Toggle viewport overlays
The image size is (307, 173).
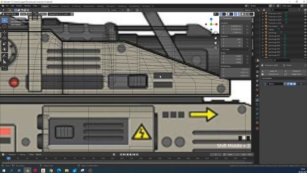[228, 14]
